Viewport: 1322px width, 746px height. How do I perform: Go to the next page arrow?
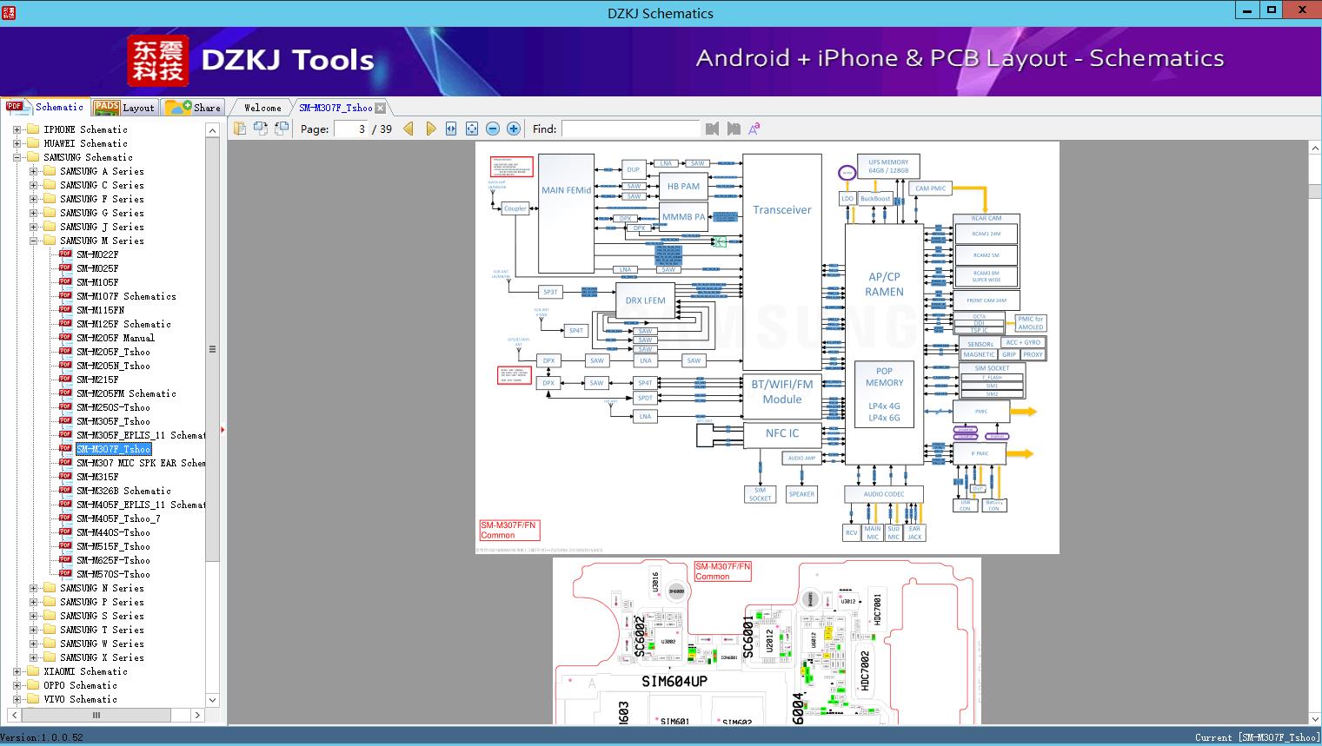point(430,129)
